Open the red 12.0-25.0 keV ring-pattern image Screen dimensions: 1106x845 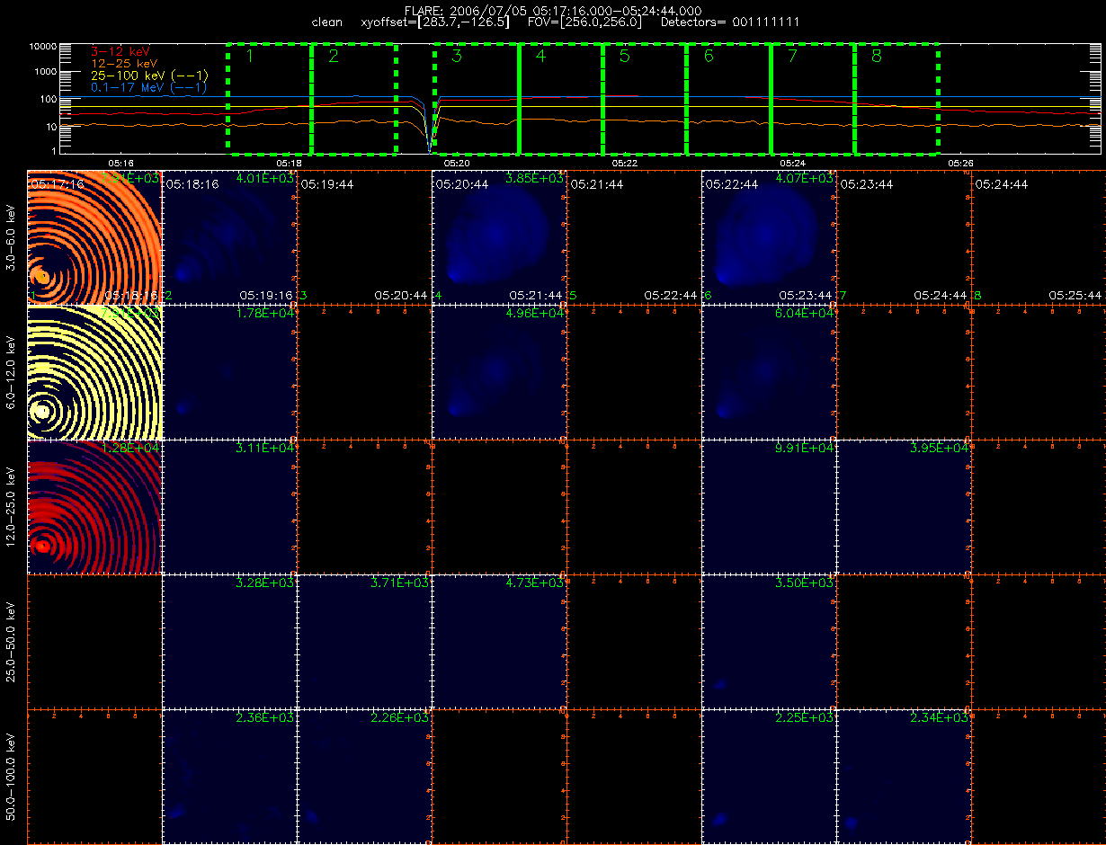94,507
